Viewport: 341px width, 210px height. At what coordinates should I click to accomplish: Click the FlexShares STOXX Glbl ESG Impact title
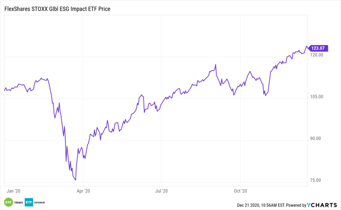click(57, 9)
